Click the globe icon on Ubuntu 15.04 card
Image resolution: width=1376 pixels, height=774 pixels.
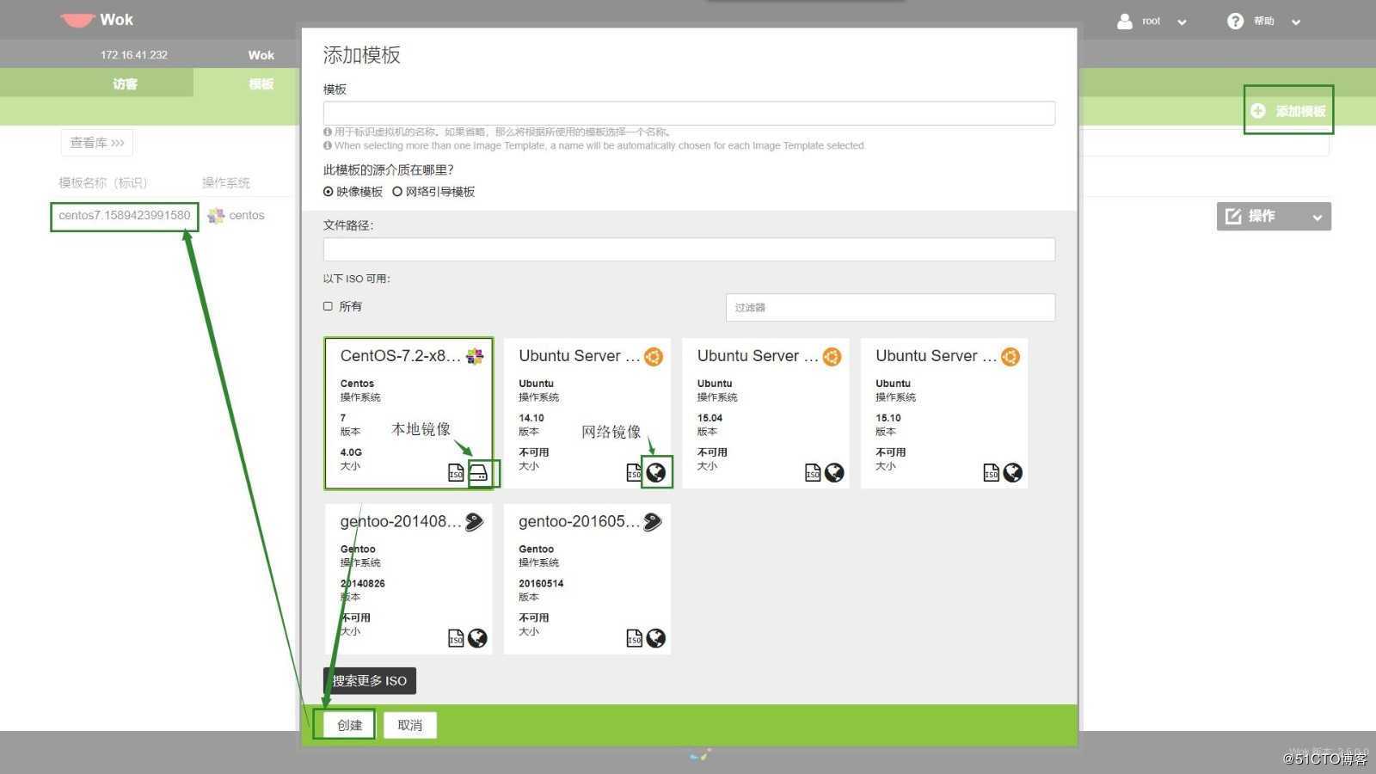point(834,472)
